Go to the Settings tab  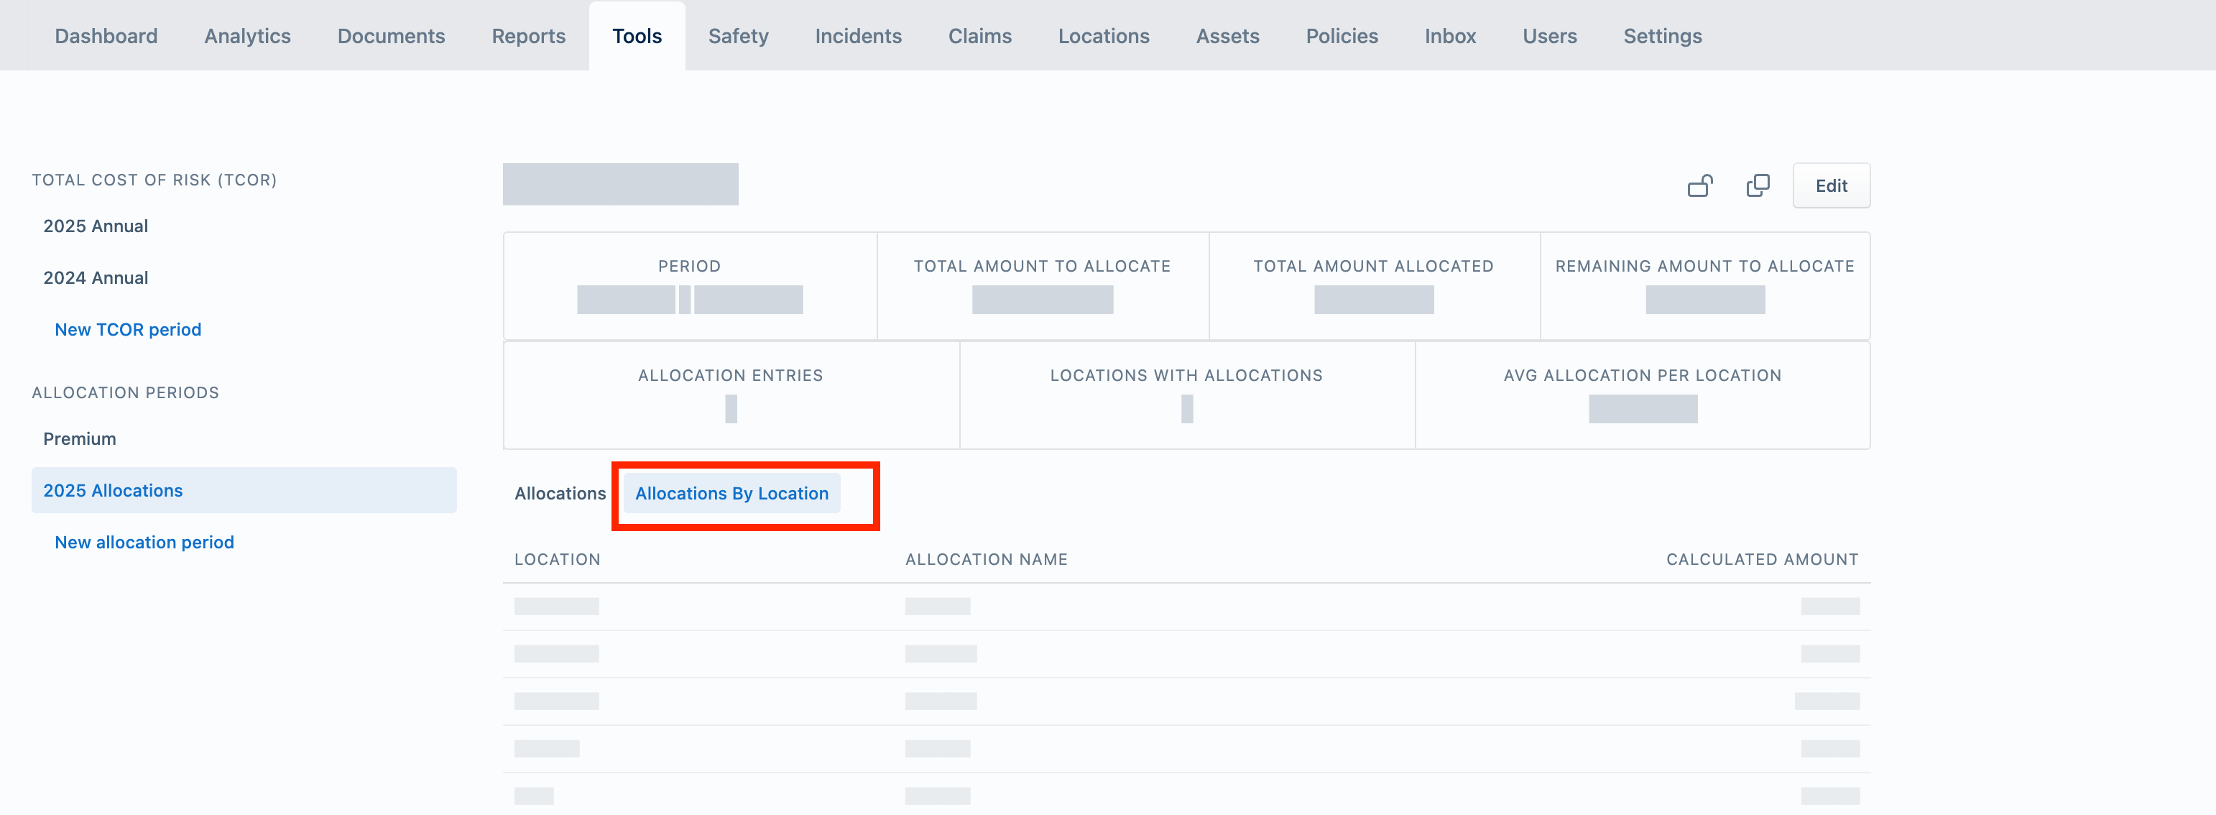1662,36
